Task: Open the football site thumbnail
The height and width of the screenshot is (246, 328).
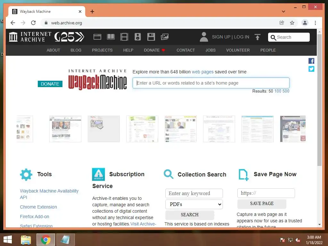Action: coord(293,129)
